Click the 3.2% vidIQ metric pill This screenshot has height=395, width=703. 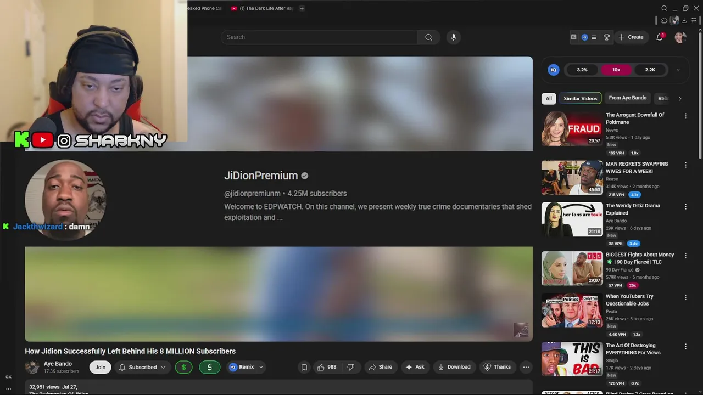click(582, 70)
